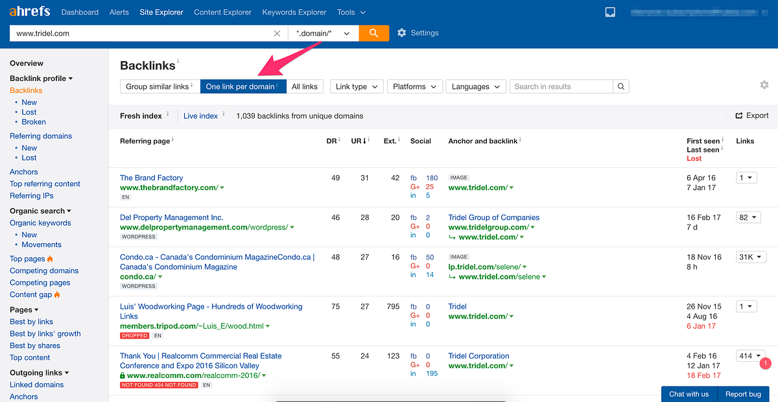Open Chat with us
Image resolution: width=778 pixels, height=402 pixels.
click(x=689, y=394)
